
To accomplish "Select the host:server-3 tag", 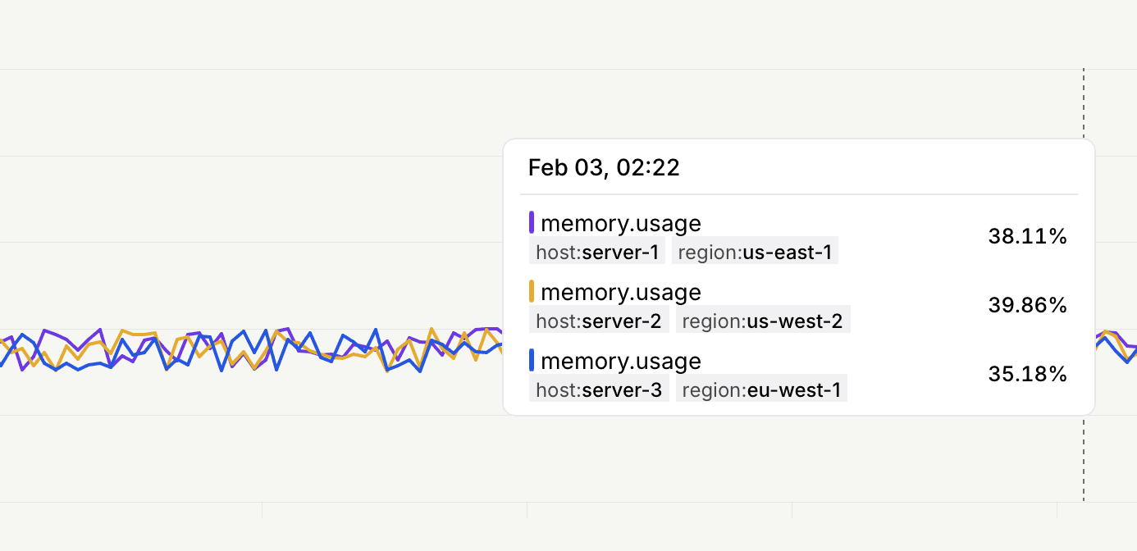I will 599,389.
